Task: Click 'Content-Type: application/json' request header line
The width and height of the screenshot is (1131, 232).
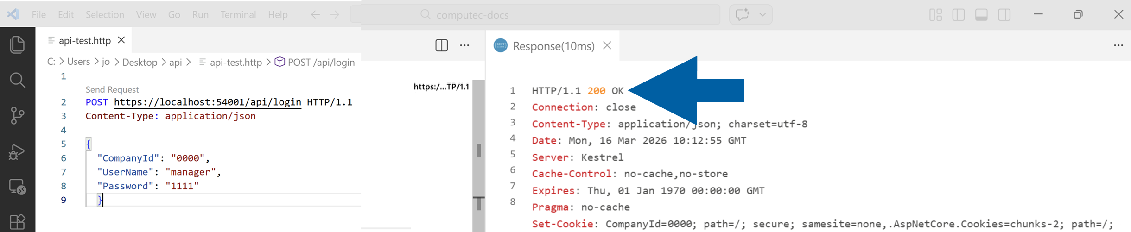Action: (x=171, y=116)
